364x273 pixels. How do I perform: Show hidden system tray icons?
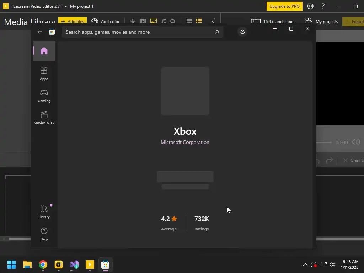(305, 264)
